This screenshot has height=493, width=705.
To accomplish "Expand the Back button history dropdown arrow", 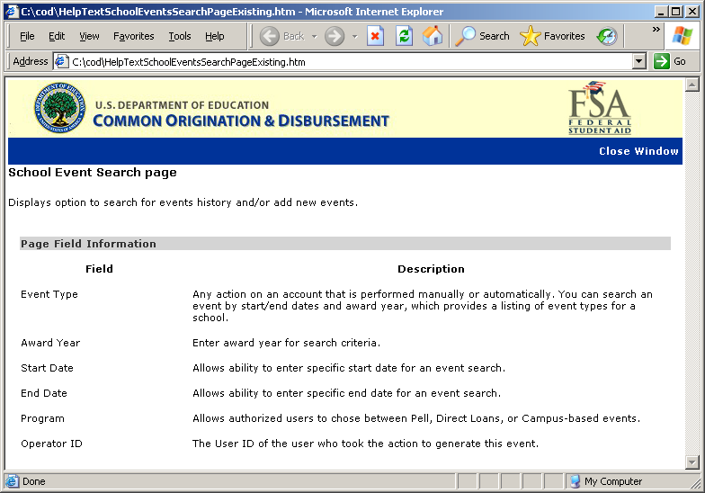I will [x=314, y=36].
